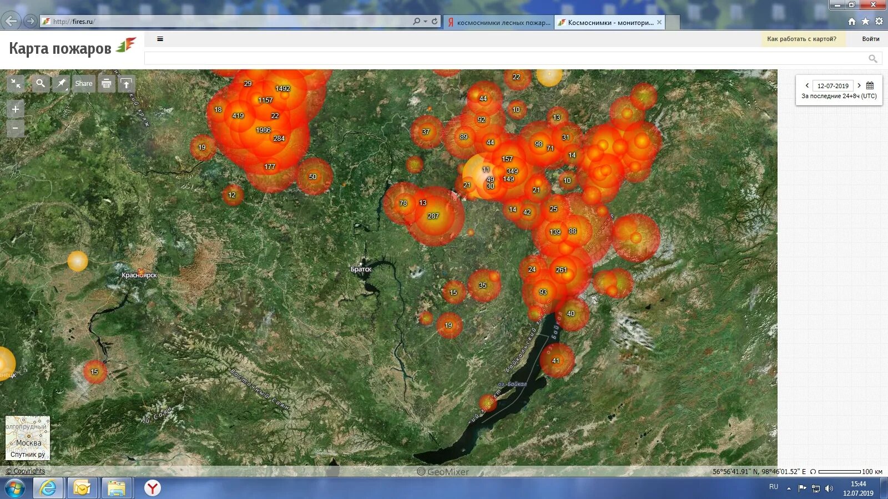Viewport: 888px width, 499px height.
Task: Print the fire map
Action: (x=107, y=84)
